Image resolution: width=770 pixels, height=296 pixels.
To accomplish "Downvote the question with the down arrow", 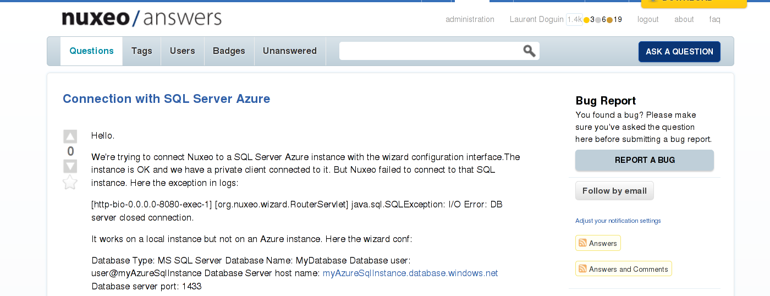I will (70, 166).
